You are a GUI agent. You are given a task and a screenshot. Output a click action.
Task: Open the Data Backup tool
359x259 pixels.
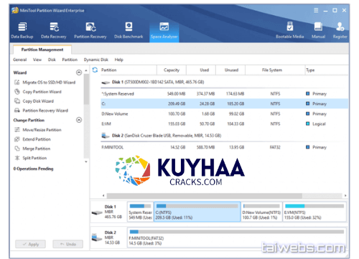22,31
